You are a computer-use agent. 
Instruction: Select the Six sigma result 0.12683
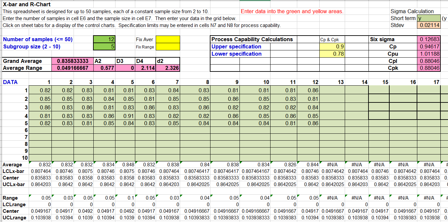[x=429, y=39]
